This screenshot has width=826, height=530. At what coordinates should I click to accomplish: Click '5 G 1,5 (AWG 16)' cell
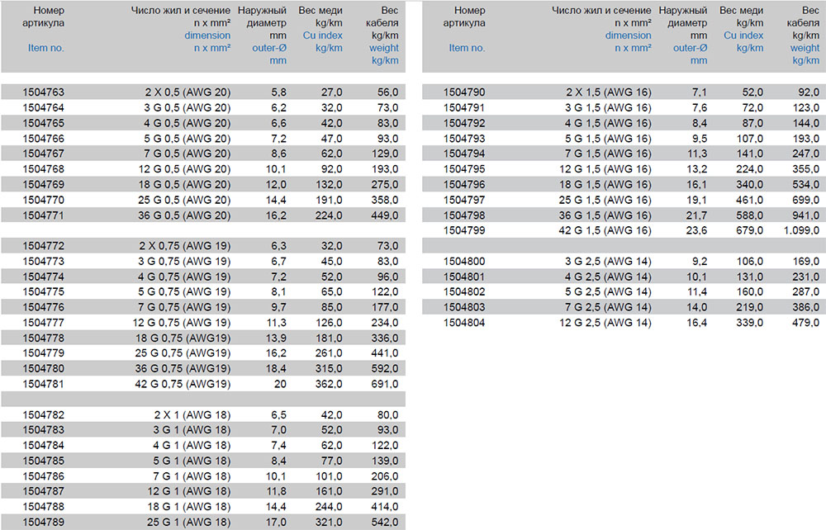click(609, 139)
